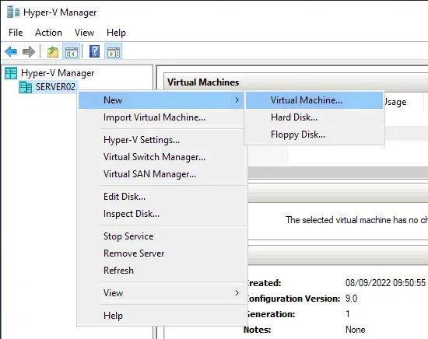Expand the New submenu arrow
Screen dimensions: 428x339
click(237, 100)
